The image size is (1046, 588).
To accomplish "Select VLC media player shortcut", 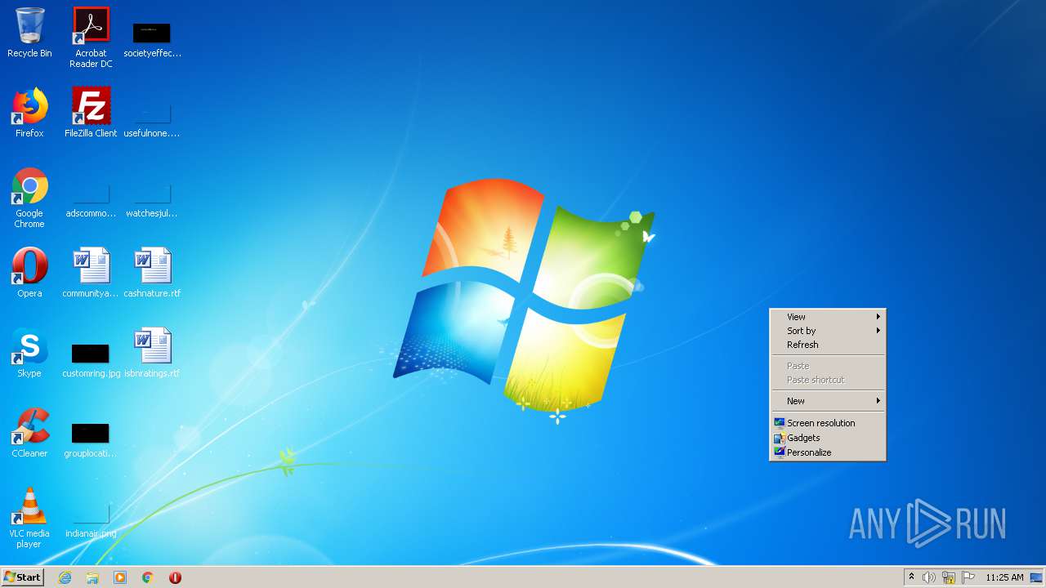I will click(29, 518).
